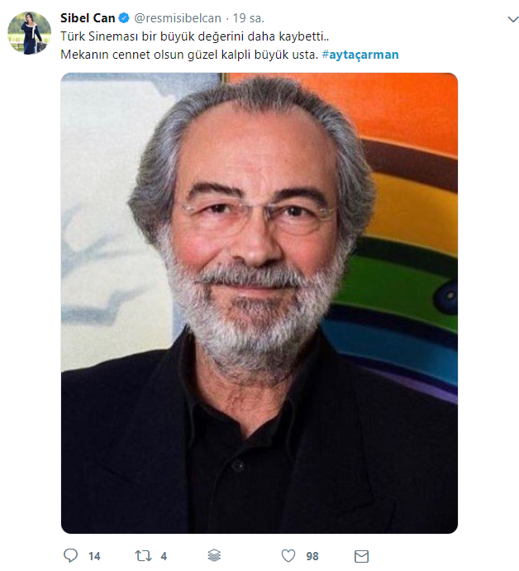
Task: Click the retweet arrows icon
Action: [143, 556]
